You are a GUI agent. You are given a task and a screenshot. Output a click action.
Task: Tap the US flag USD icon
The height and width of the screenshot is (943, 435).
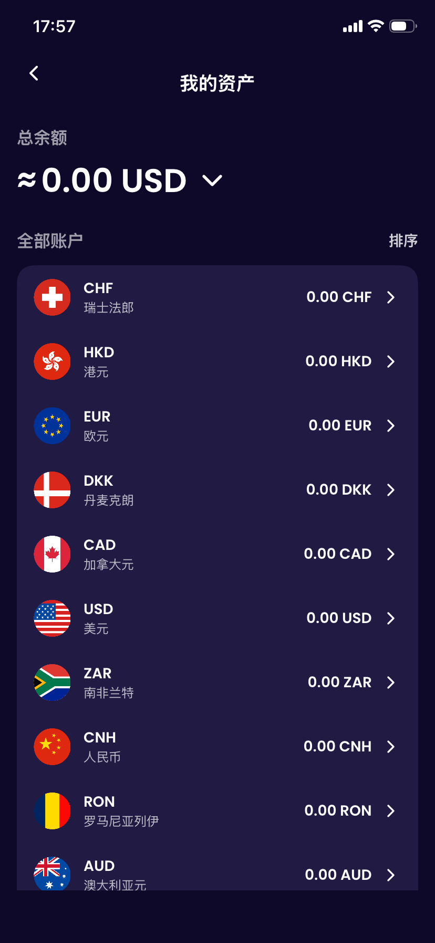[52, 618]
